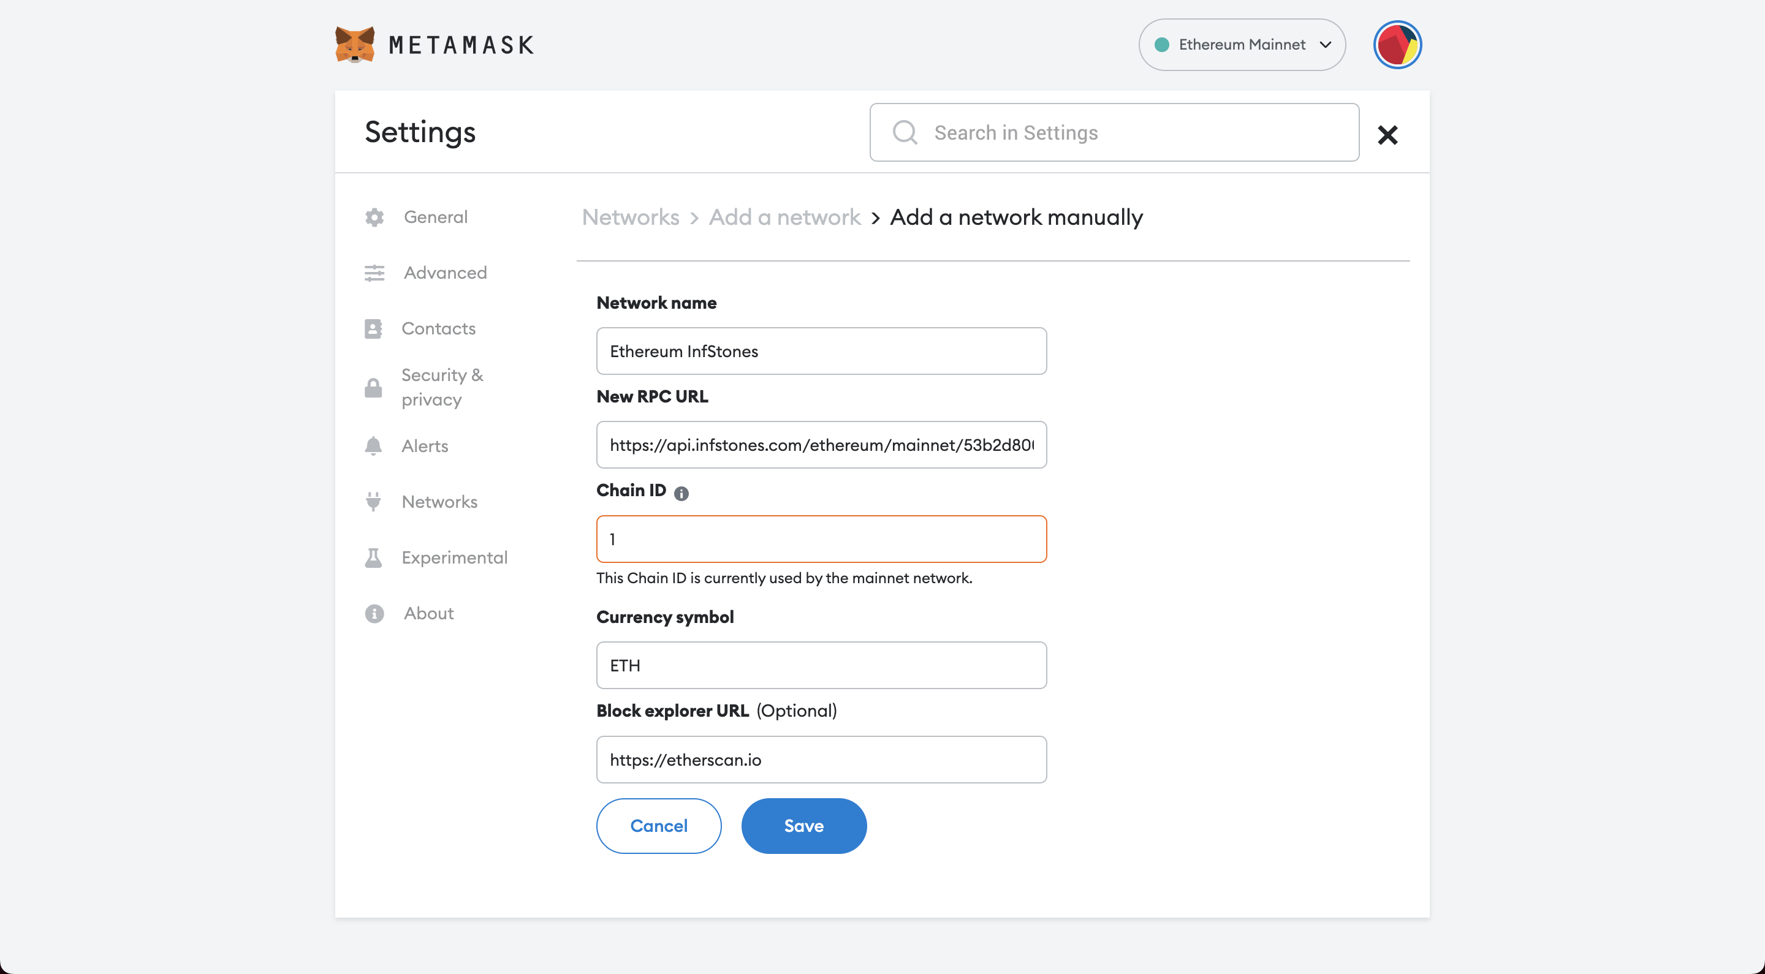Expand the Ethereum Mainnet network dropdown
This screenshot has height=974, width=1765.
(1242, 45)
